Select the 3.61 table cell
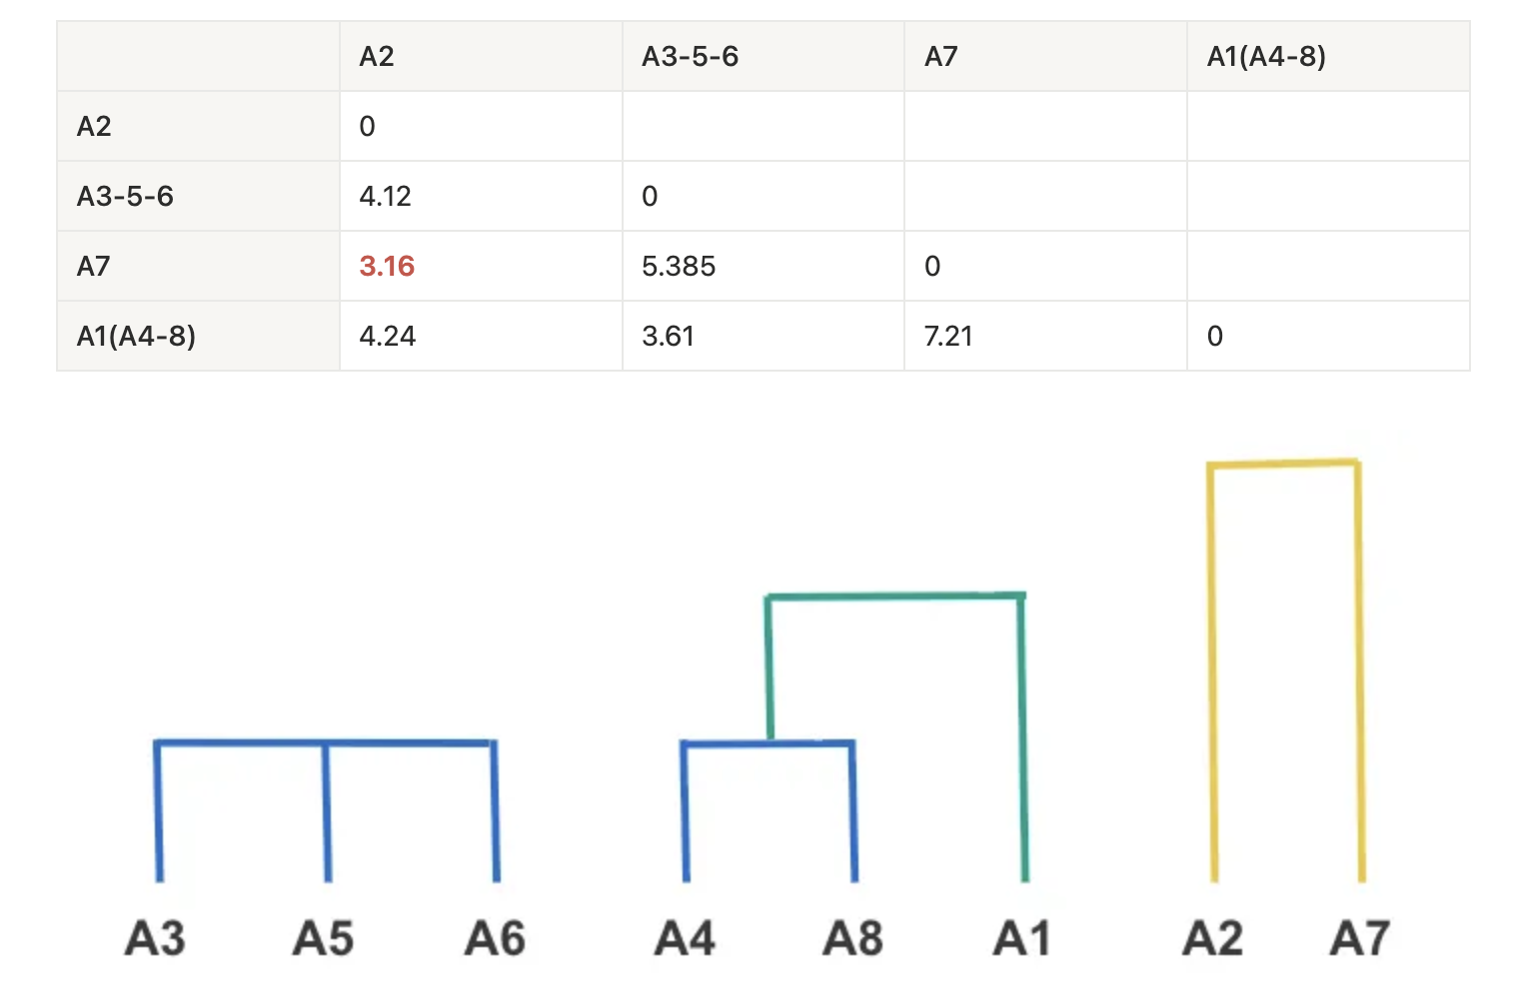 (668, 336)
